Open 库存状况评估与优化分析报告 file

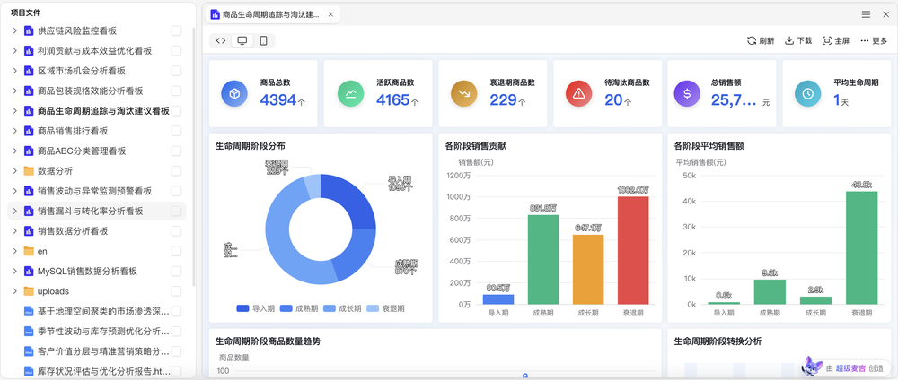click(97, 371)
